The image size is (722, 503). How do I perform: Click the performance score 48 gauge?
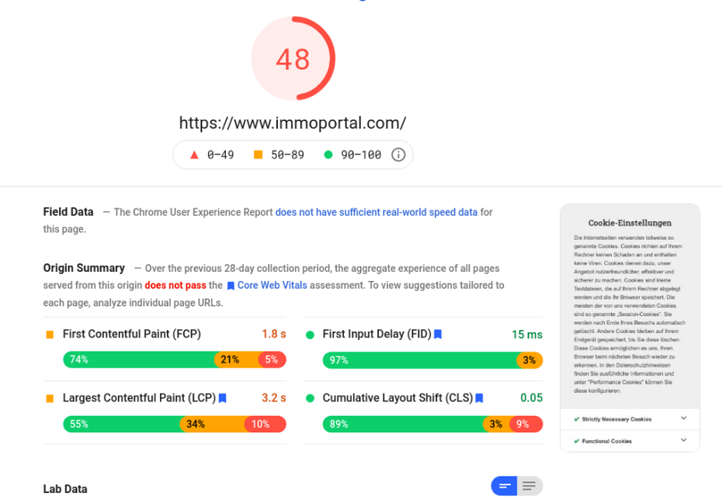(x=293, y=59)
